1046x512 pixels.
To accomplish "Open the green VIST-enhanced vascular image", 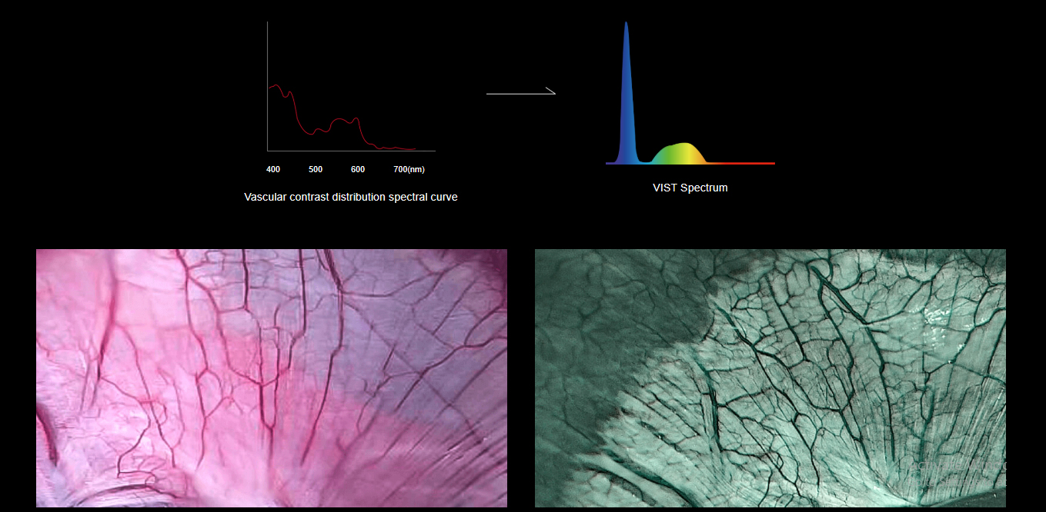I will coord(770,377).
